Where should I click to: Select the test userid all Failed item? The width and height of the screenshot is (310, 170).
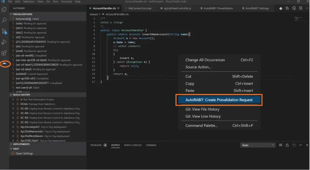point(48,88)
